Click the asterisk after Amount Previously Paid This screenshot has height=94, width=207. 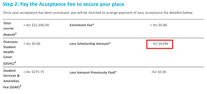pyautogui.click(x=116, y=72)
